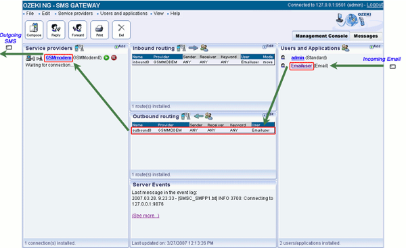406x248 pixels.
Task: Click Add in Service providers panel
Action: point(120,47)
